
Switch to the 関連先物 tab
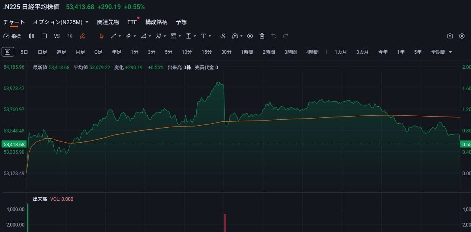pyautogui.click(x=108, y=22)
